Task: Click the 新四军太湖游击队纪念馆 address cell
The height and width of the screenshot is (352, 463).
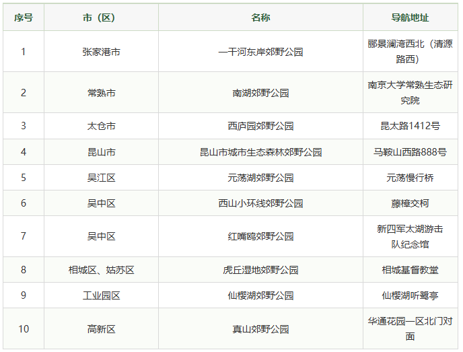Action: (x=410, y=236)
